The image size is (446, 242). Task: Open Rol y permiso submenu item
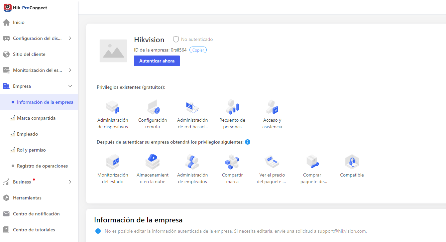click(x=39, y=150)
